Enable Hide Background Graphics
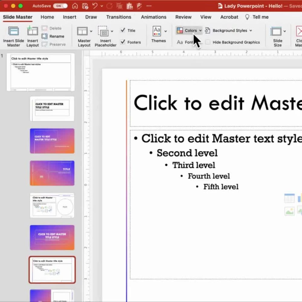 207,42
